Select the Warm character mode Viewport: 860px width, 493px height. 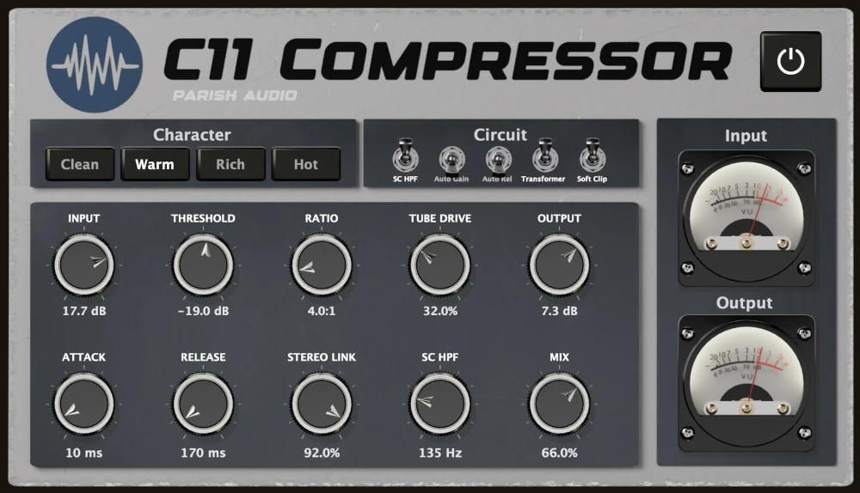(155, 164)
